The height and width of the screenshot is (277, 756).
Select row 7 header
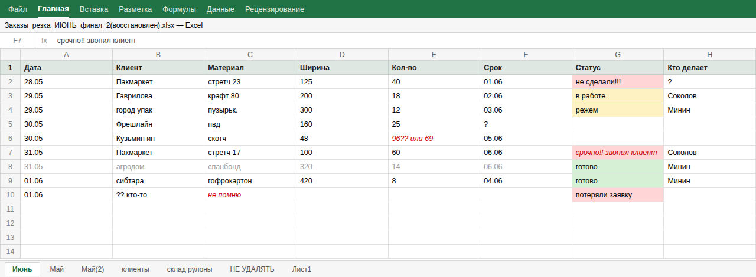[10, 153]
